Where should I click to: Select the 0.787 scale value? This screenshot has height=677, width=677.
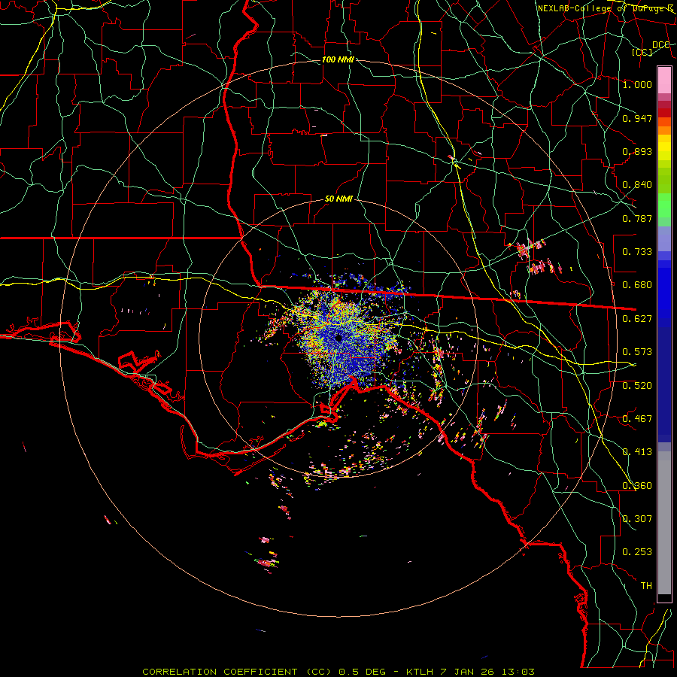click(637, 218)
